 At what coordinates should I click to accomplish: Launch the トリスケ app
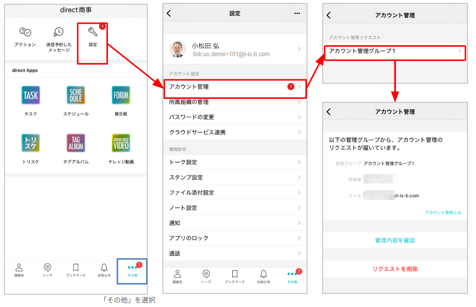pos(31,143)
